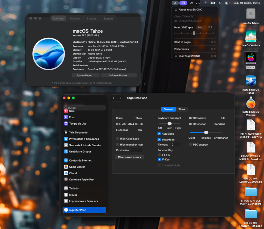Open Impressoras e Scanners icon
This screenshot has height=229, width=264.
[66, 201]
